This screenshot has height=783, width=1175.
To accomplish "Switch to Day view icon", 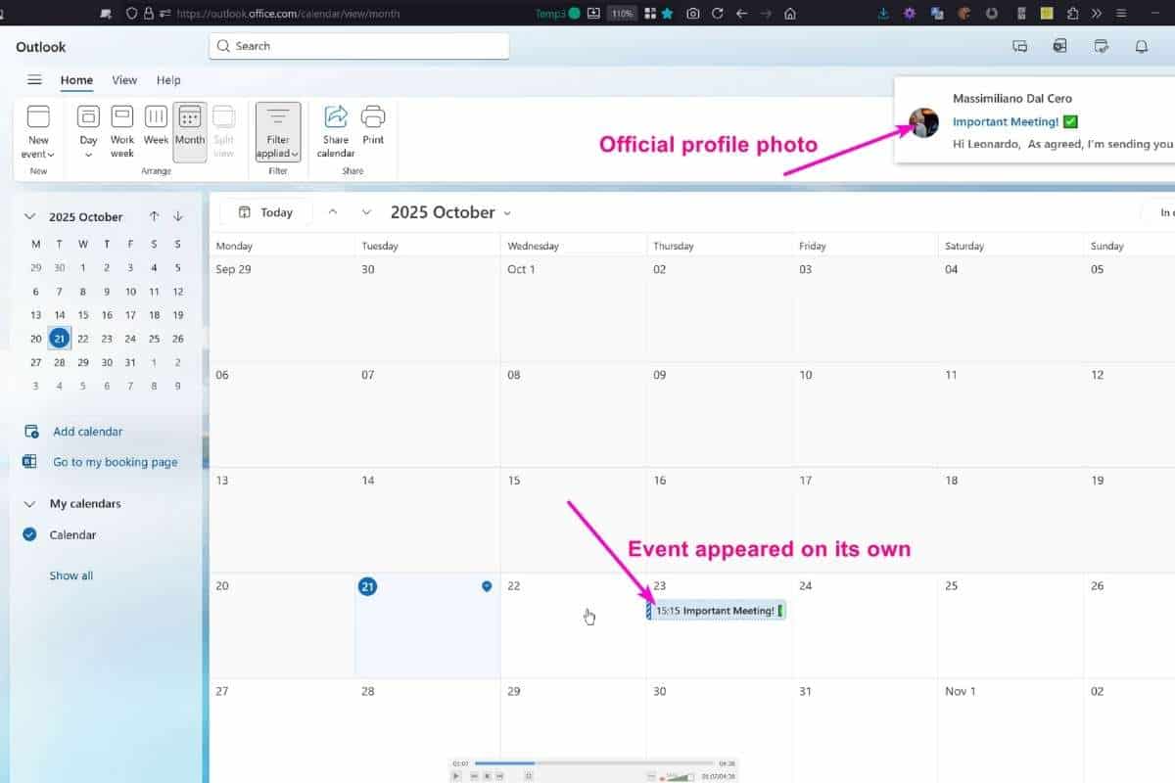I will tap(88, 117).
